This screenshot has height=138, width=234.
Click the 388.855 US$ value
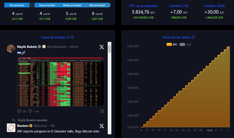(x=179, y=17)
